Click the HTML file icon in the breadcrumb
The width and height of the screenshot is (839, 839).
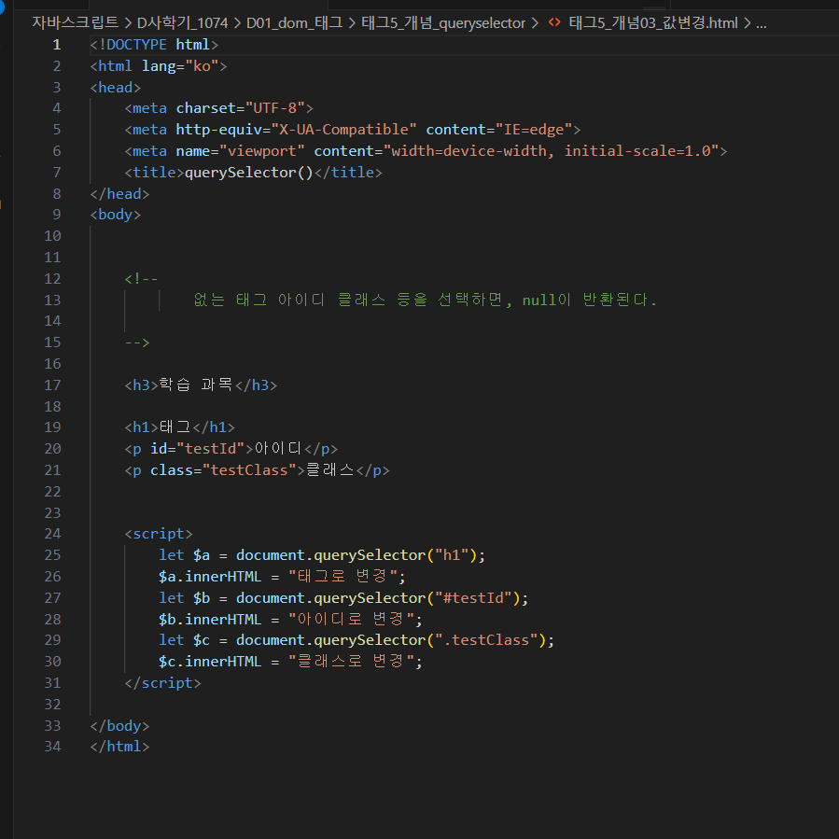554,22
